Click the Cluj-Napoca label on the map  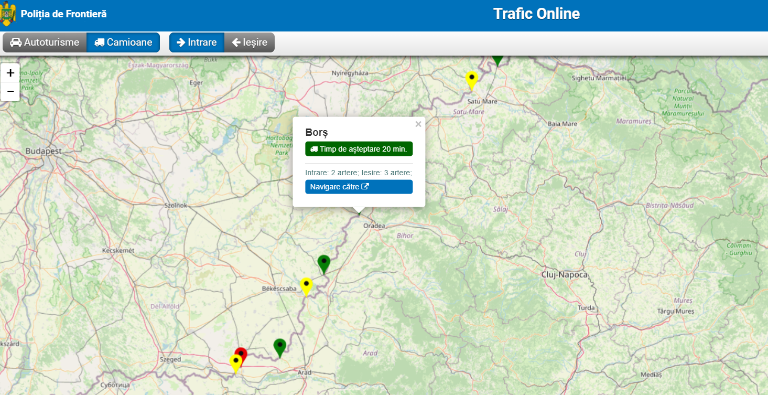coord(564,275)
